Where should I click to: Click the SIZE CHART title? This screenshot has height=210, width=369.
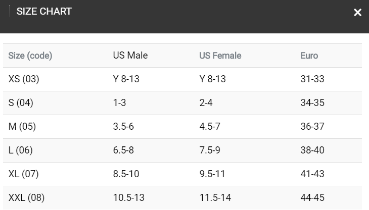point(44,12)
